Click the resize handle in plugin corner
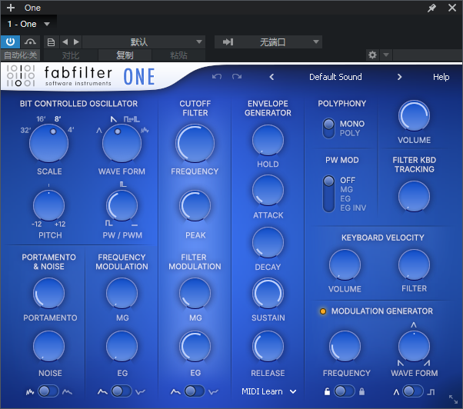This screenshot has width=463, height=409. [x=453, y=399]
